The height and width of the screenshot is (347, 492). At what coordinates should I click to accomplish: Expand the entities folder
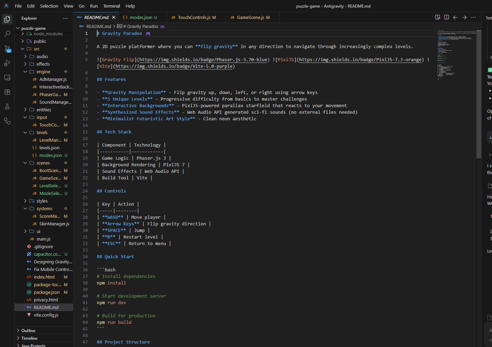pos(43,110)
